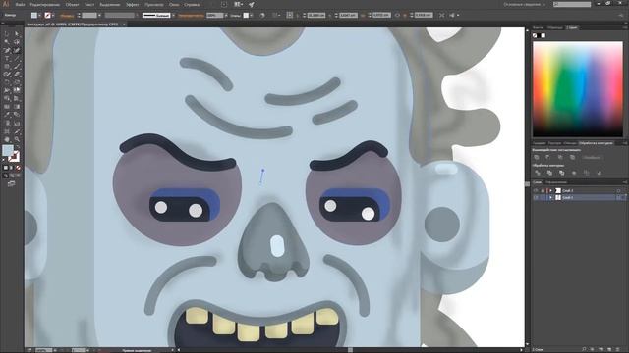Click the Pathfinder Exclude icon

click(572, 157)
